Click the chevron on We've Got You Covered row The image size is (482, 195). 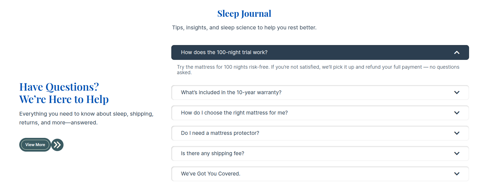457,174
